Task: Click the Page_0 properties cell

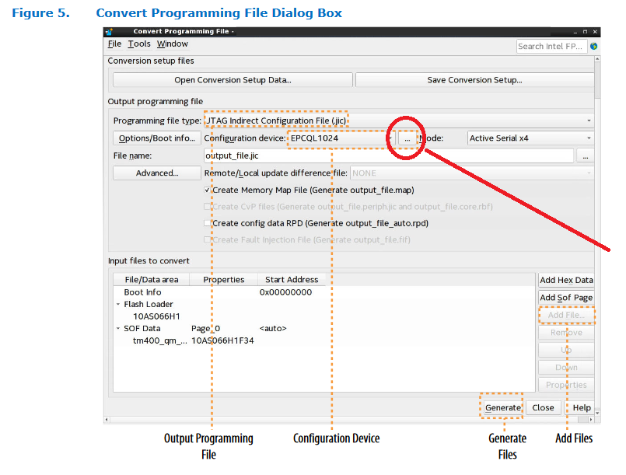Action: (205, 329)
